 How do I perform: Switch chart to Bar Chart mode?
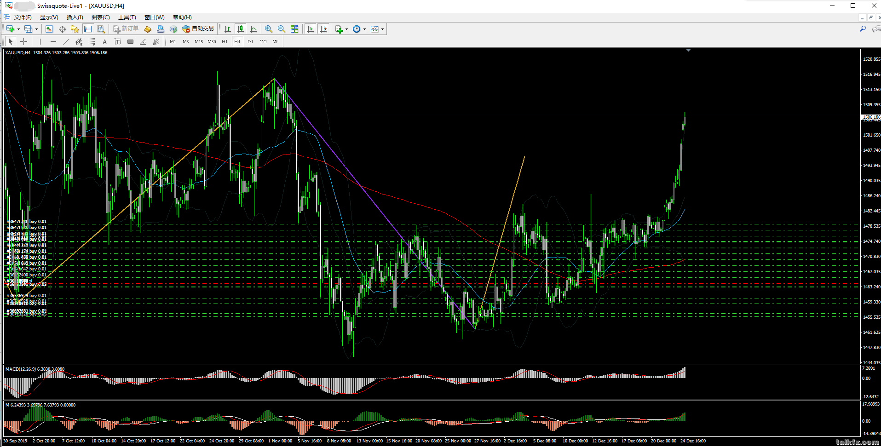(228, 29)
